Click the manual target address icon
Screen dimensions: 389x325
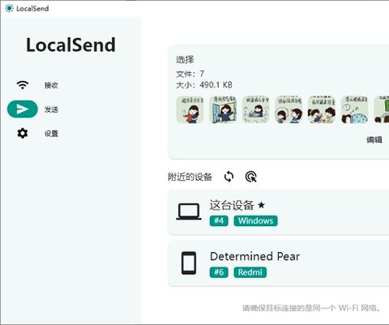pyautogui.click(x=251, y=177)
